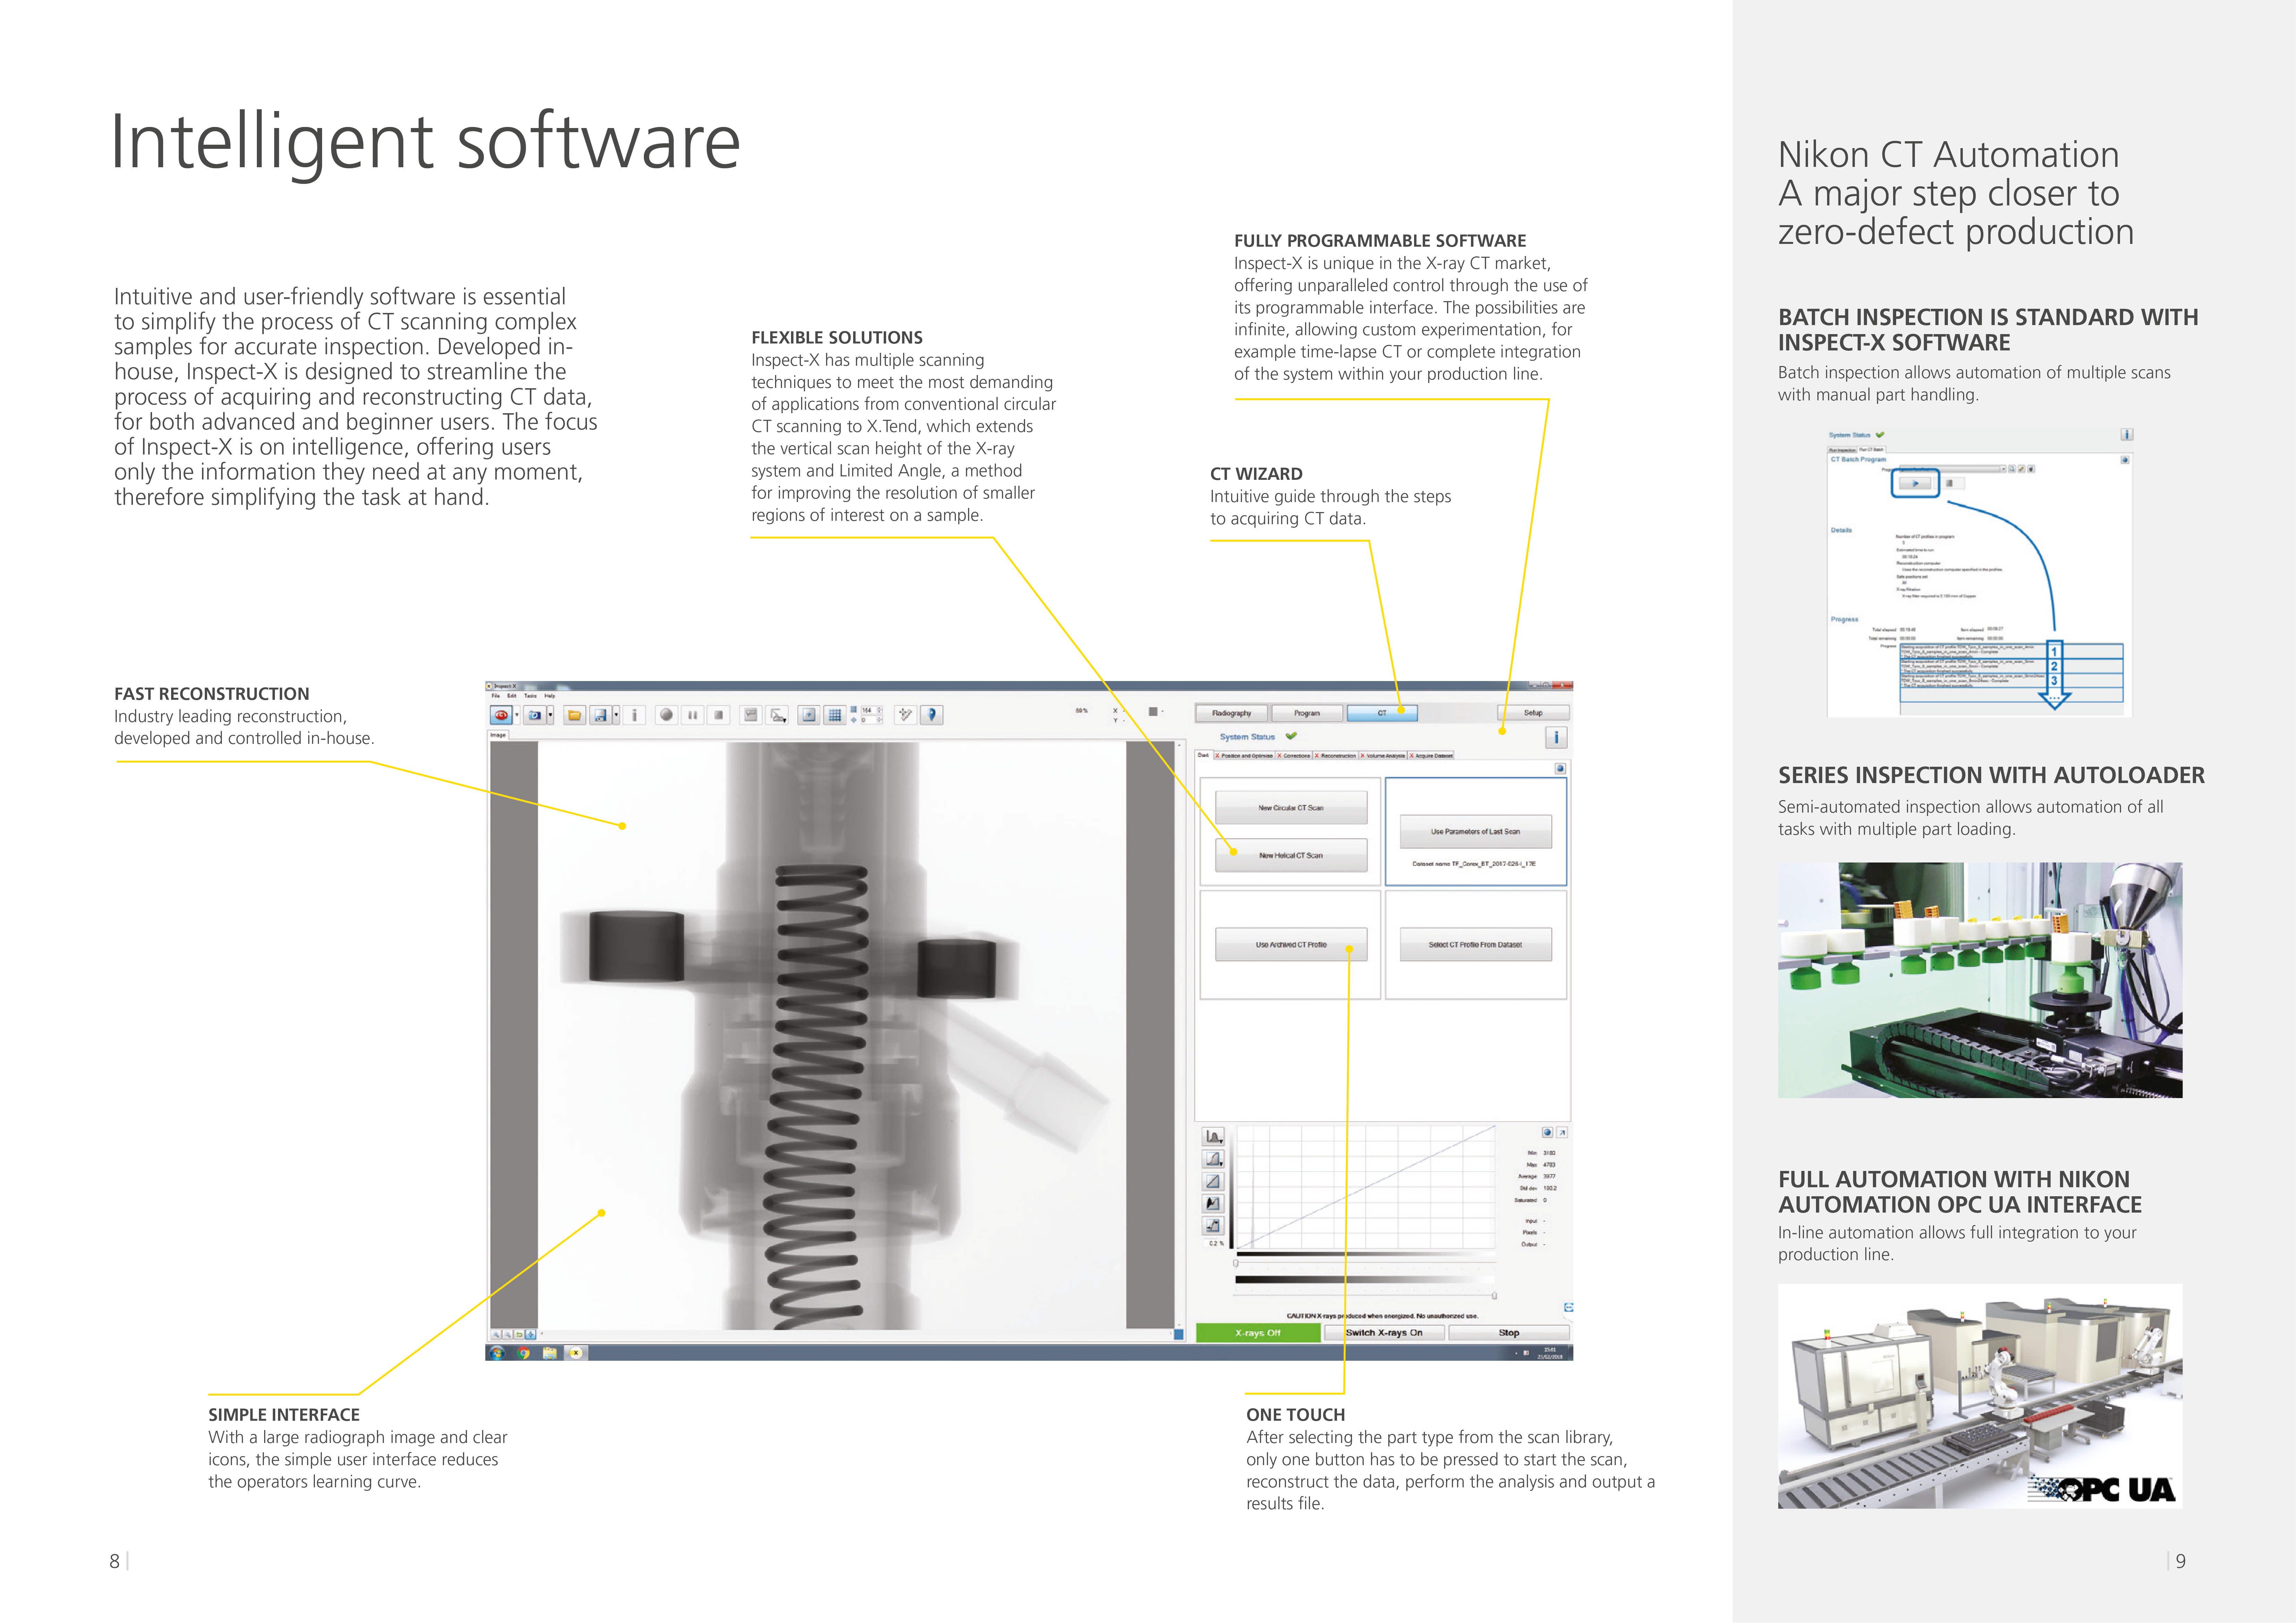
Task: Click Use Parameters of Last Scan
Action: [1475, 832]
